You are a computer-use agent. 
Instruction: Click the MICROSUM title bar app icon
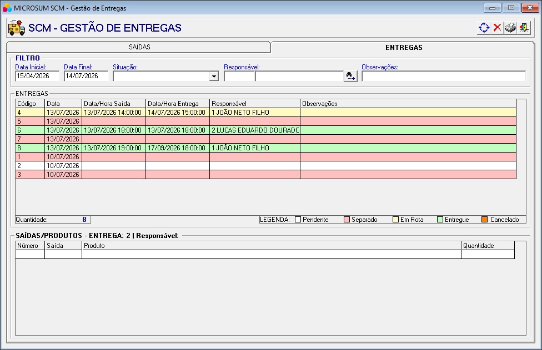[x=7, y=8]
